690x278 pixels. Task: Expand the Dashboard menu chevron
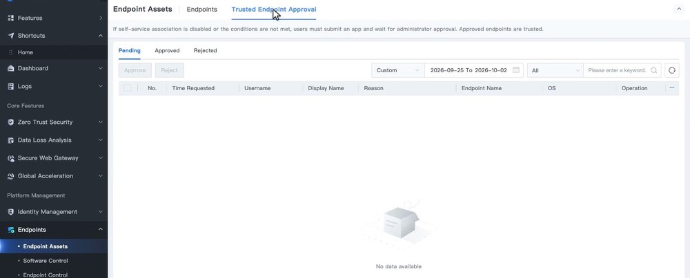(x=100, y=69)
